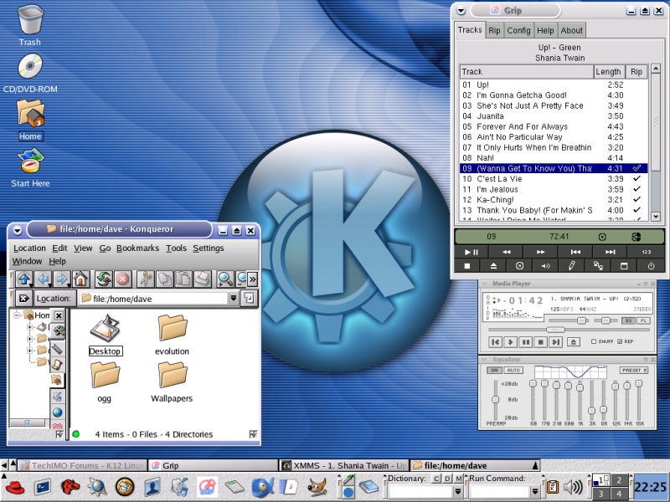Toggle rip checkmark for track 12 Ka-Ching!
The height and width of the screenshot is (502, 670).
[x=636, y=200]
